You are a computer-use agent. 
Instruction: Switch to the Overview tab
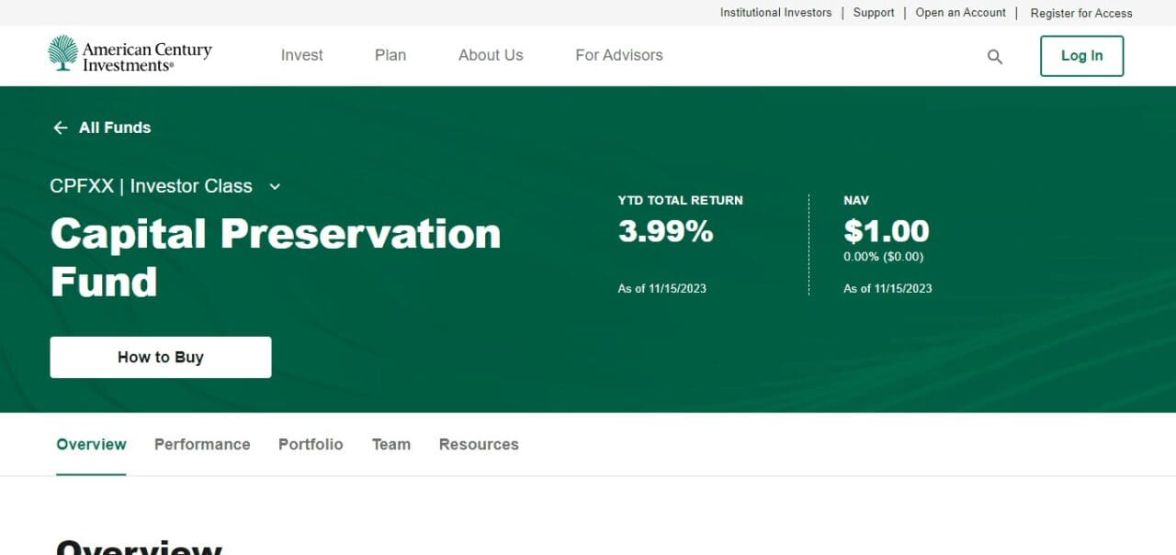pos(91,444)
